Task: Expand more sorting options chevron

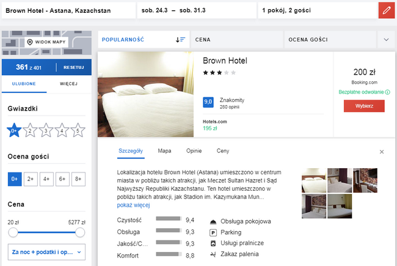Action: click(x=386, y=40)
